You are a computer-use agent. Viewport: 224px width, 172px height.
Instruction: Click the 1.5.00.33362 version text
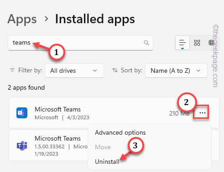(50, 147)
